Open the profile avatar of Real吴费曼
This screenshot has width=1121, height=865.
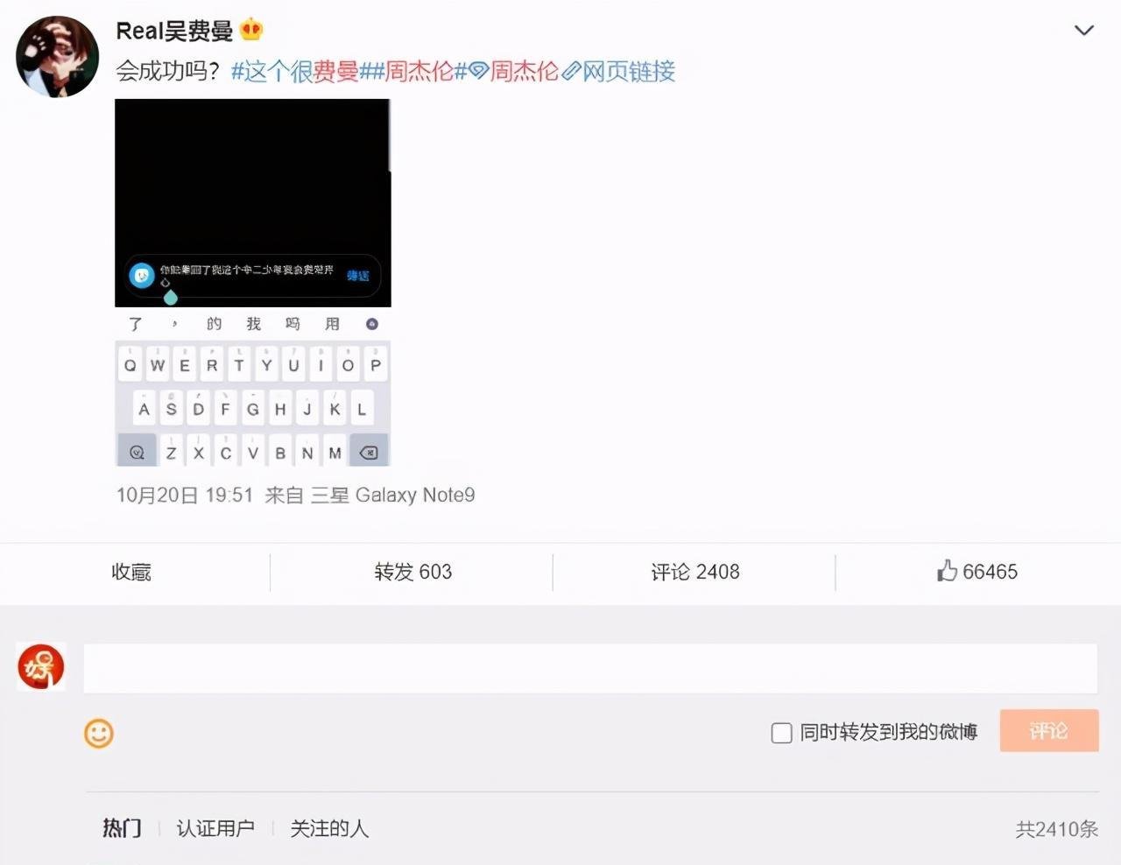tap(56, 54)
